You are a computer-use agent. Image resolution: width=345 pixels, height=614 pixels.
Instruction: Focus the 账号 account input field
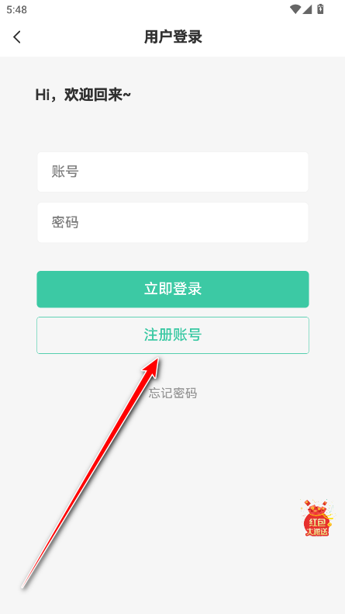(x=173, y=172)
